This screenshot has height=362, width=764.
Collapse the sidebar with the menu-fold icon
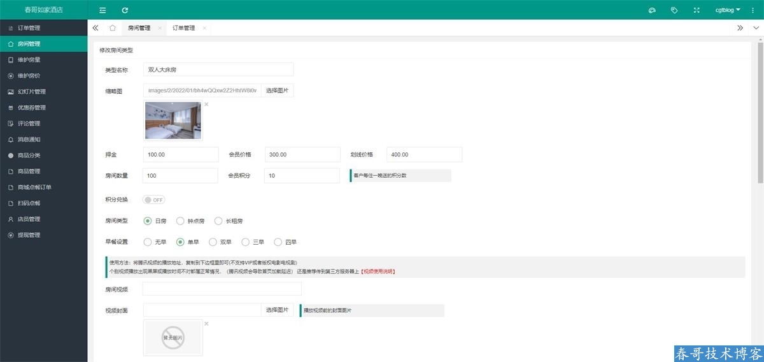click(x=103, y=10)
